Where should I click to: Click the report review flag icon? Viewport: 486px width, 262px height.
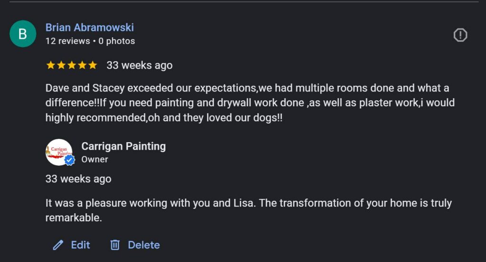(x=460, y=35)
